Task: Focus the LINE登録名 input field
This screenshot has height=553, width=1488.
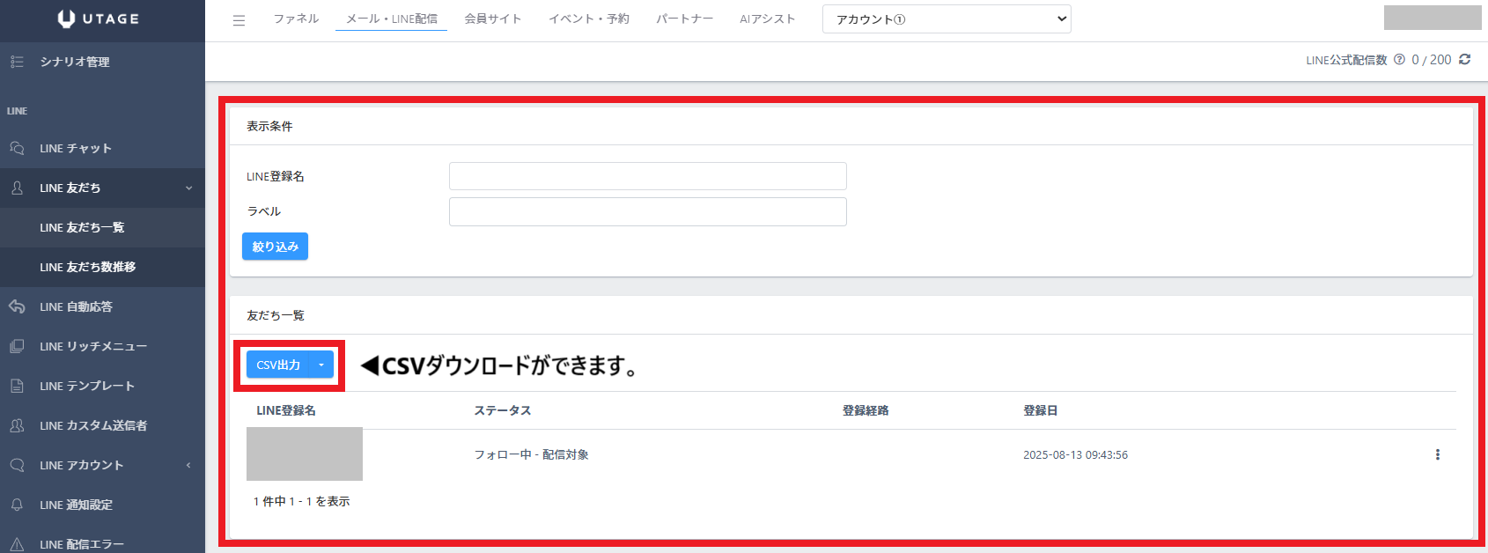Action: click(x=648, y=176)
